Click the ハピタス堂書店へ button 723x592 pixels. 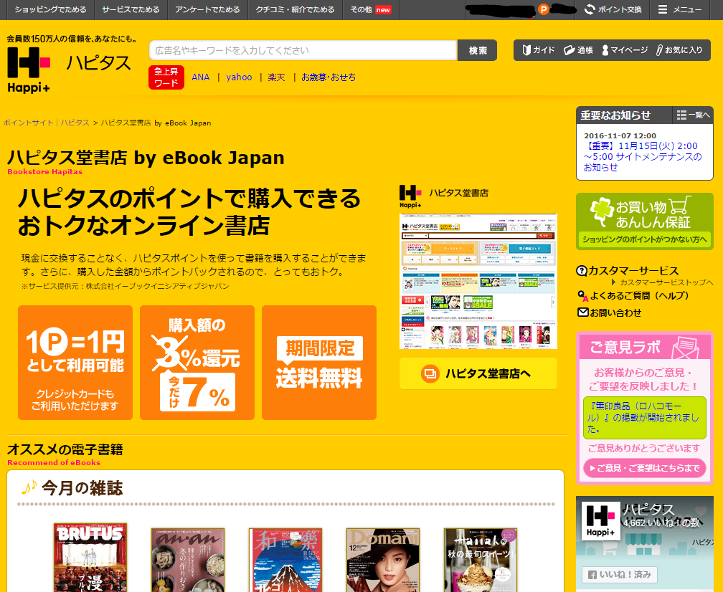[478, 373]
